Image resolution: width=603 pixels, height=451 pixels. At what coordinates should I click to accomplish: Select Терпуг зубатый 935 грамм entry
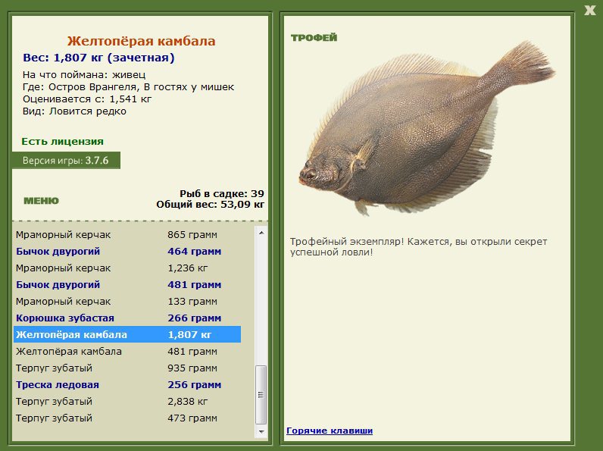127,368
